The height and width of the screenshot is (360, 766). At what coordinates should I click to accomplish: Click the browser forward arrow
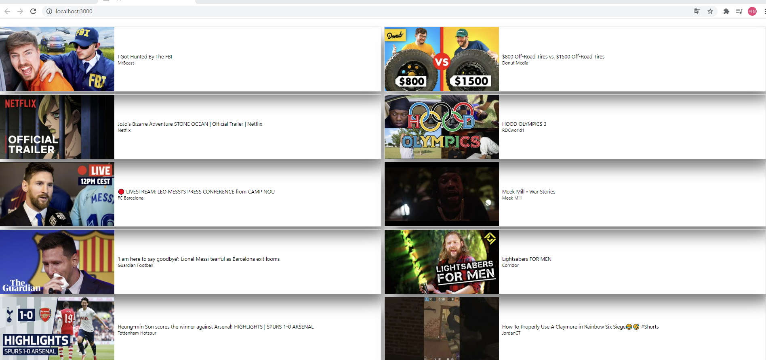click(x=20, y=11)
